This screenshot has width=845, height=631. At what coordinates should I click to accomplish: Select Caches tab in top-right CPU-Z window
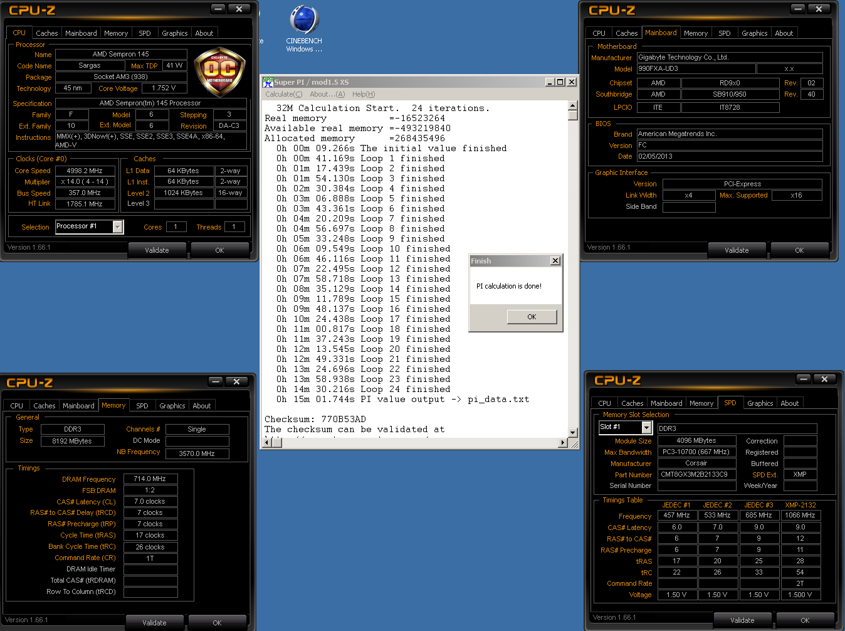click(626, 33)
